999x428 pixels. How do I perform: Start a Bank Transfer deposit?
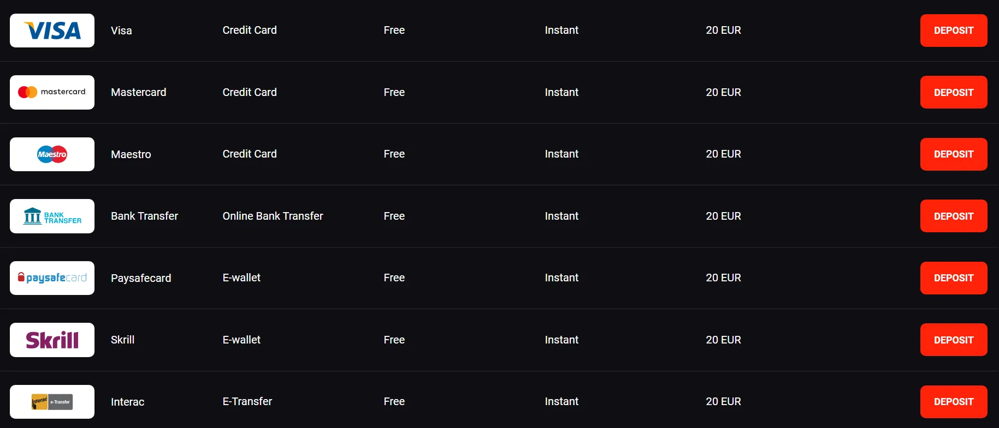[x=953, y=216]
